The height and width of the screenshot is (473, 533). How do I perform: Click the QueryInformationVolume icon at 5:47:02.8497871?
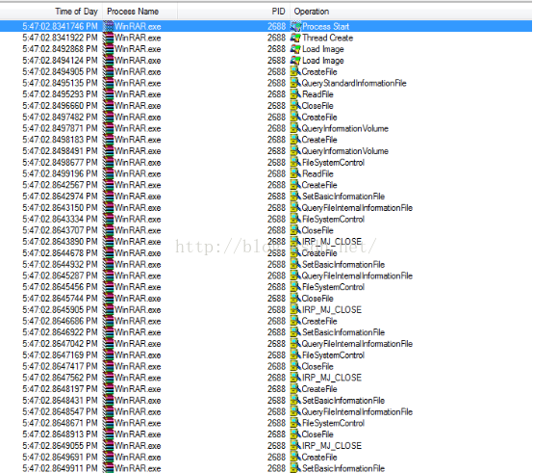(295, 128)
